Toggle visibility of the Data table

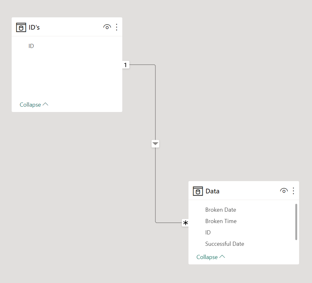[x=284, y=191]
